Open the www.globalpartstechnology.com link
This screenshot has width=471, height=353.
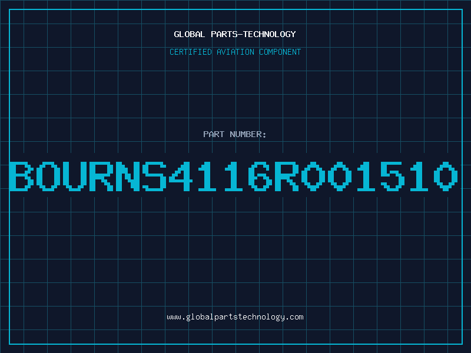[x=235, y=317]
